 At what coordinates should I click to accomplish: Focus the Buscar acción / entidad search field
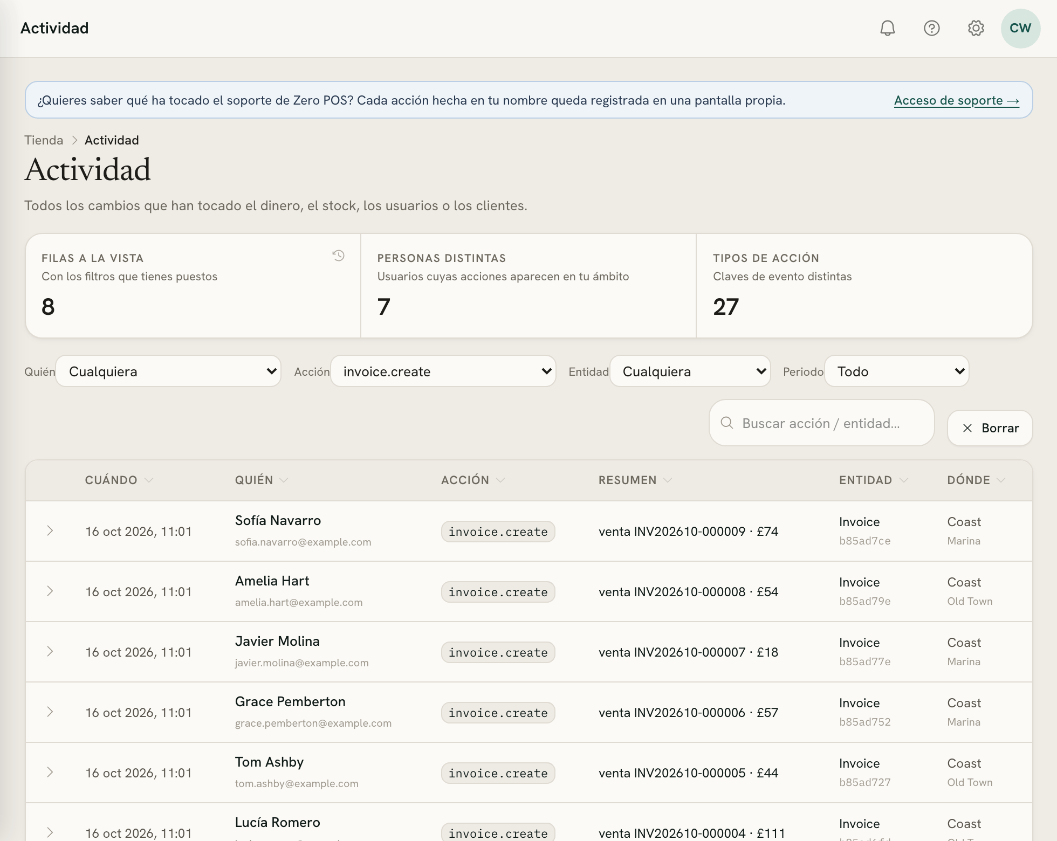tap(822, 423)
